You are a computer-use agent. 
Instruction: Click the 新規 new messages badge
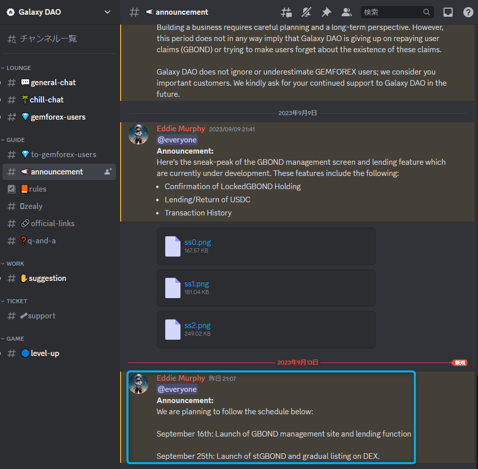tap(459, 363)
